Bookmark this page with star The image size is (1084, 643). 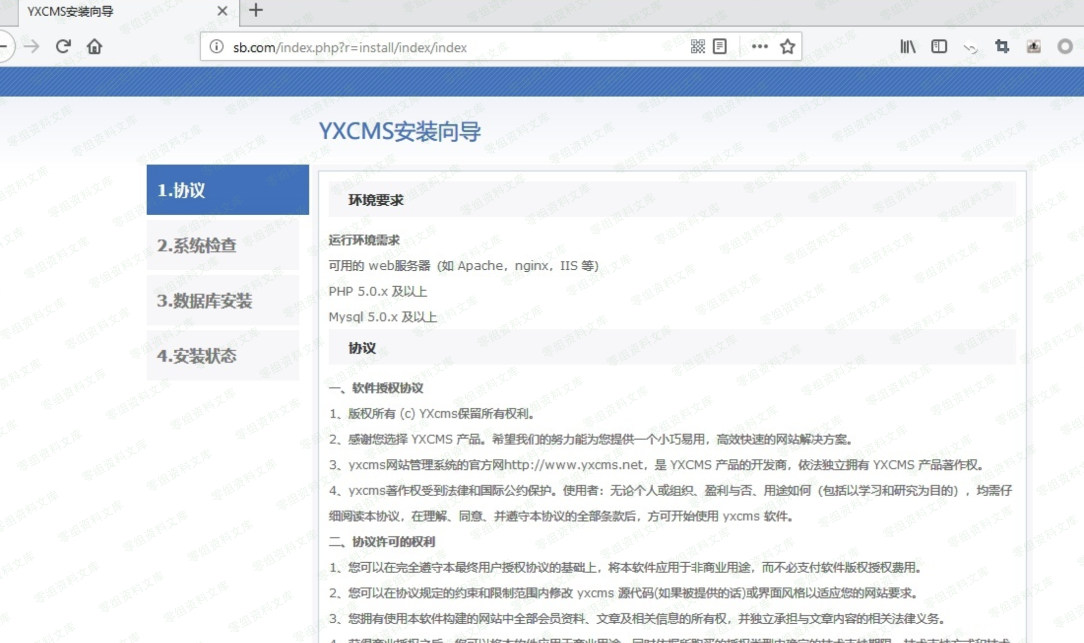(x=788, y=47)
